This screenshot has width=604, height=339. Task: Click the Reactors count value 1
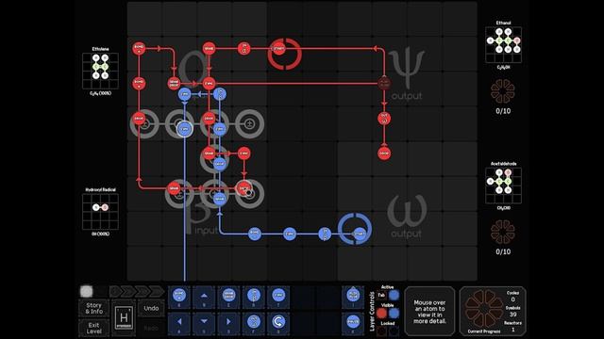point(512,330)
